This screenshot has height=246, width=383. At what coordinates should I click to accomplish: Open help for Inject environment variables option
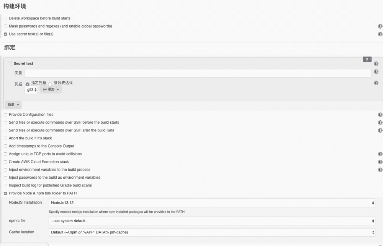coord(380,170)
